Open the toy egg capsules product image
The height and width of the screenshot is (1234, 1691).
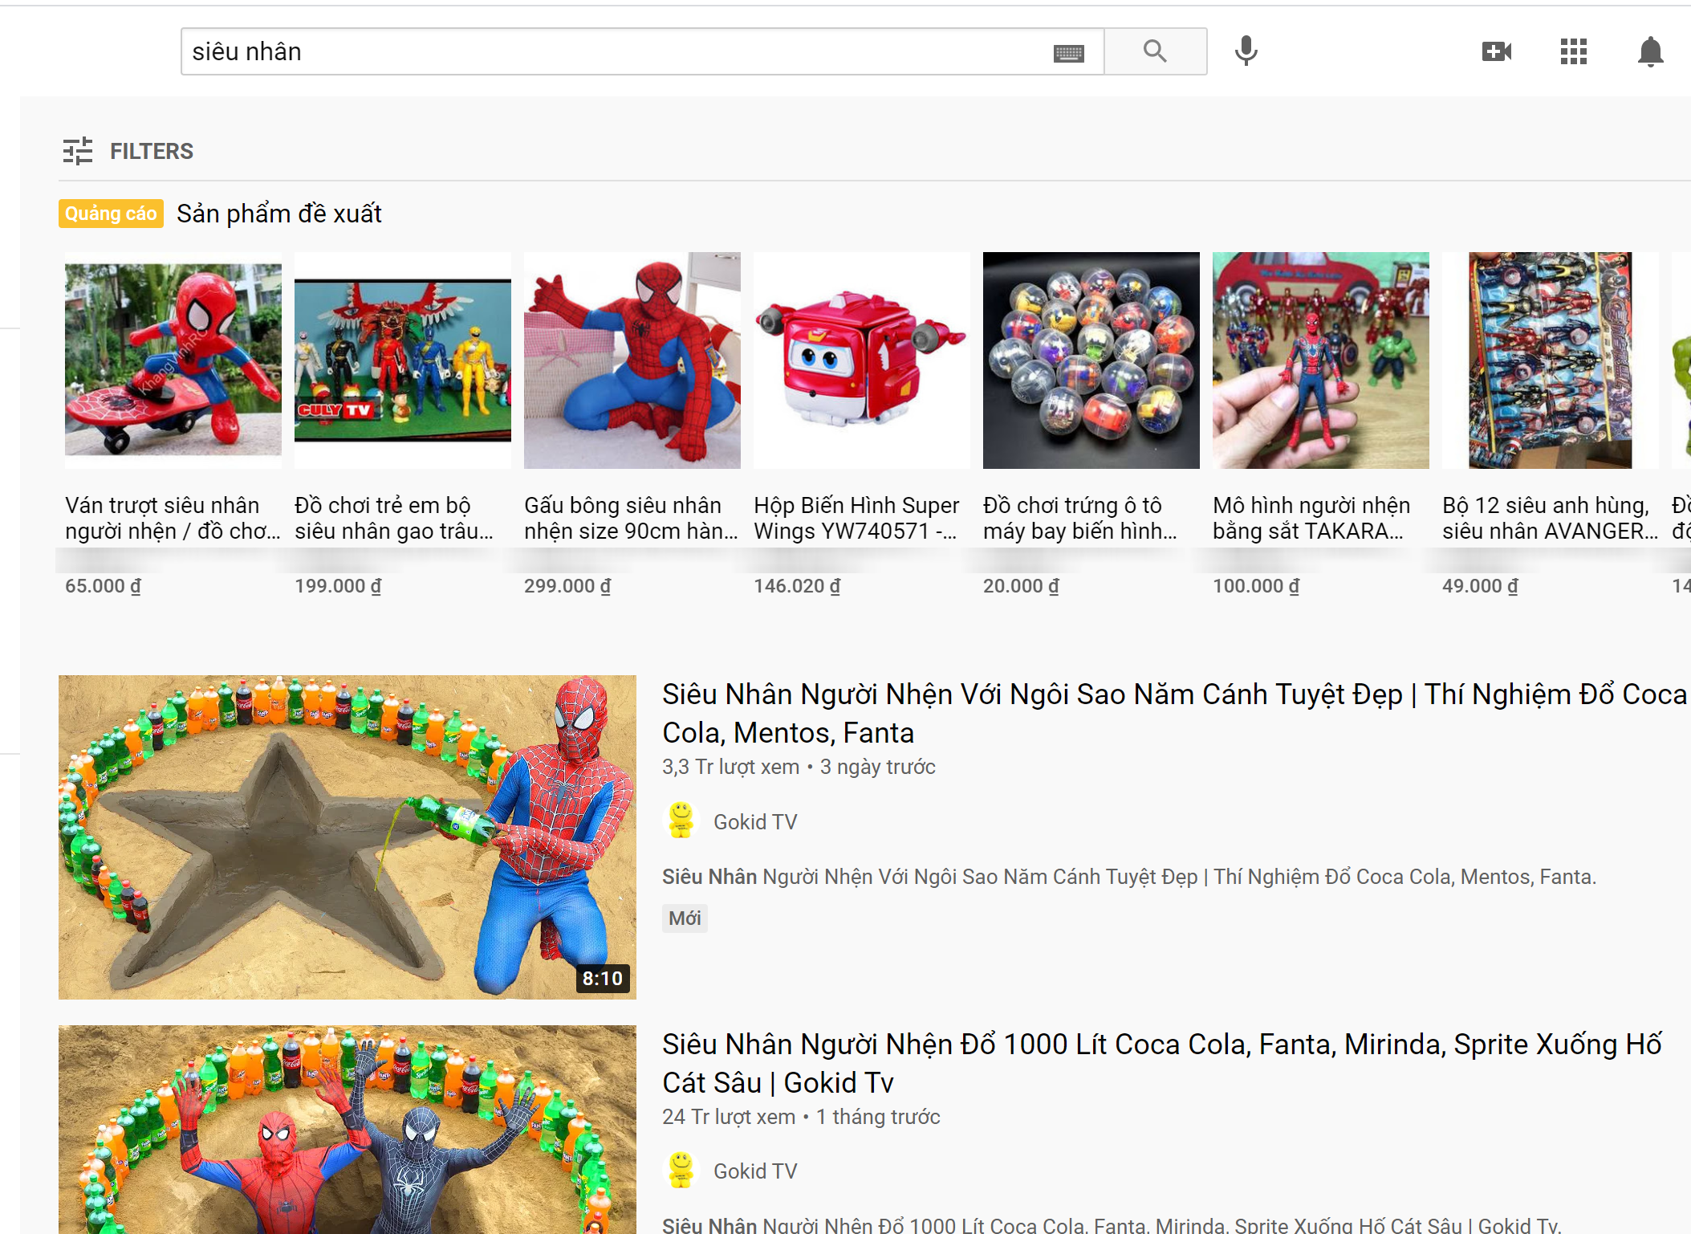pos(1091,360)
